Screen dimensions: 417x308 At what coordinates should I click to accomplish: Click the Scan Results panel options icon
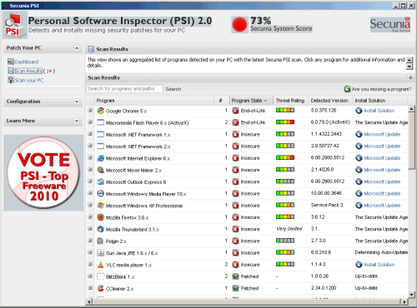pos(410,77)
